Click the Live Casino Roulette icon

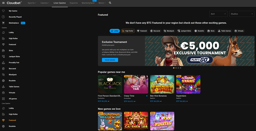coord(3,126)
